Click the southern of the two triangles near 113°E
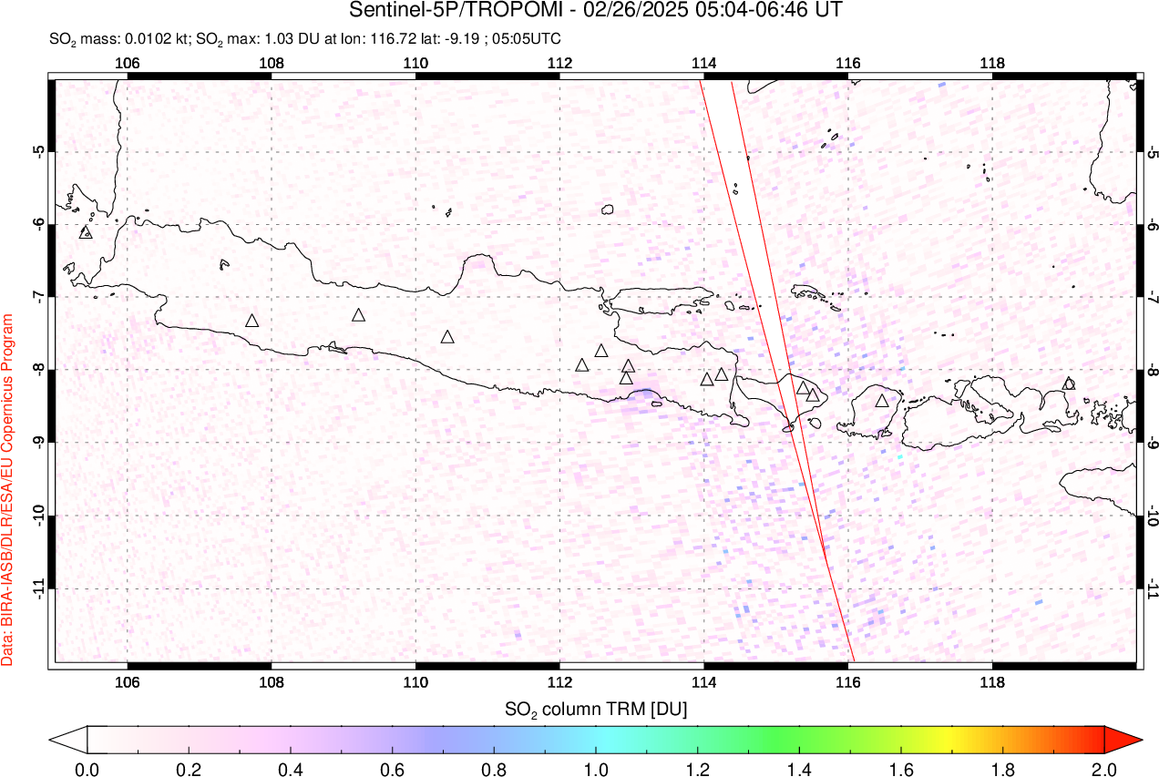1159x777 pixels. click(626, 378)
